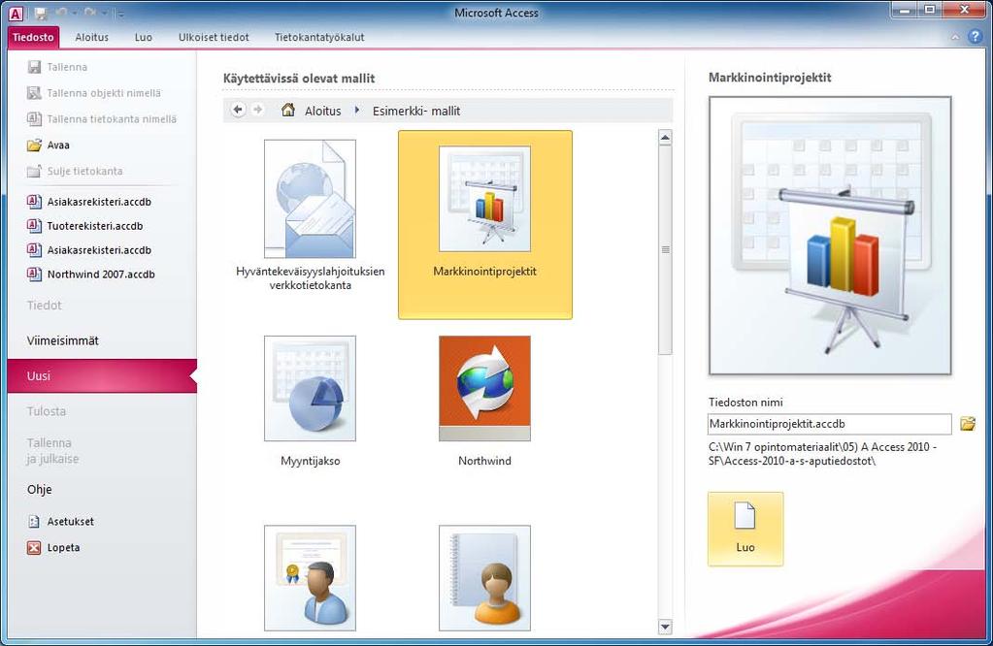Click the Asetukset options icon
This screenshot has width=993, height=646.
[x=34, y=521]
